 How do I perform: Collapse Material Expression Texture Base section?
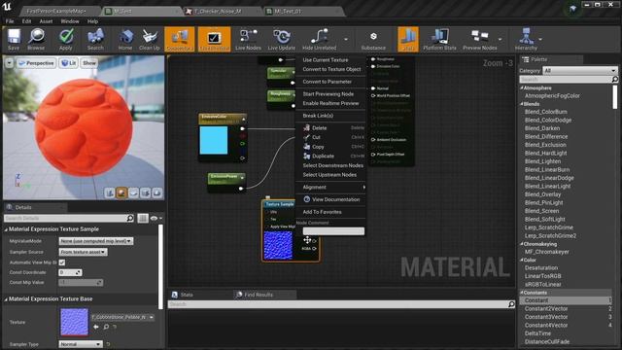click(x=6, y=299)
